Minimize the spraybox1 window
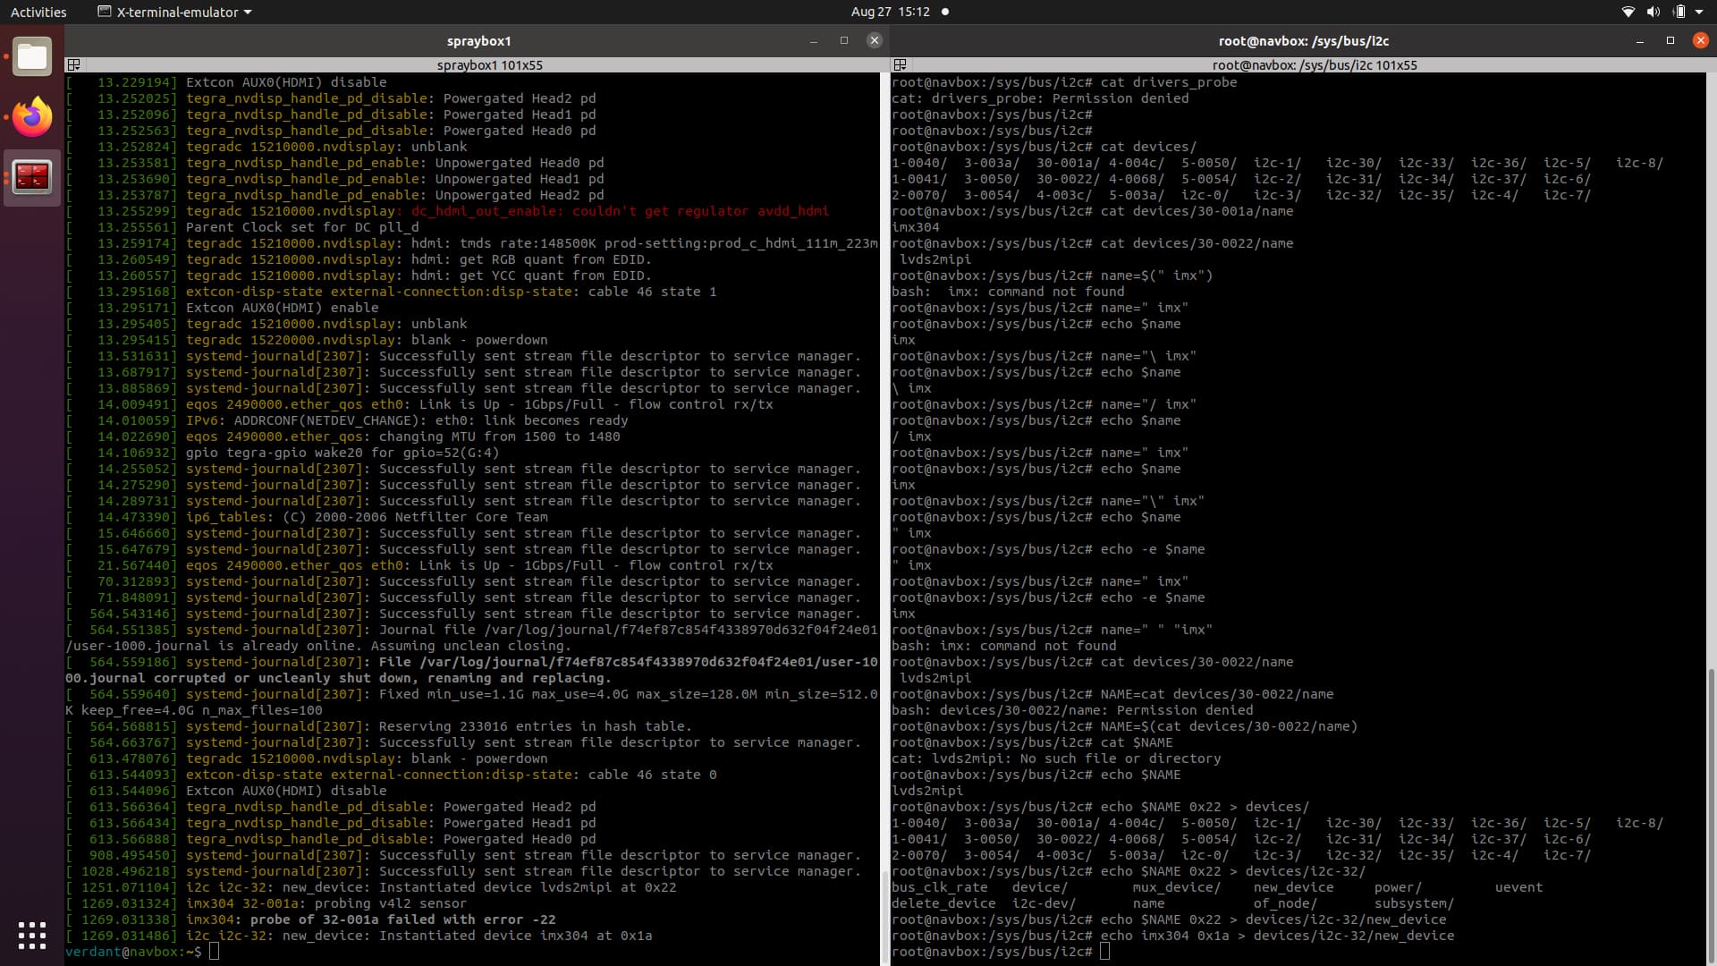 click(813, 41)
